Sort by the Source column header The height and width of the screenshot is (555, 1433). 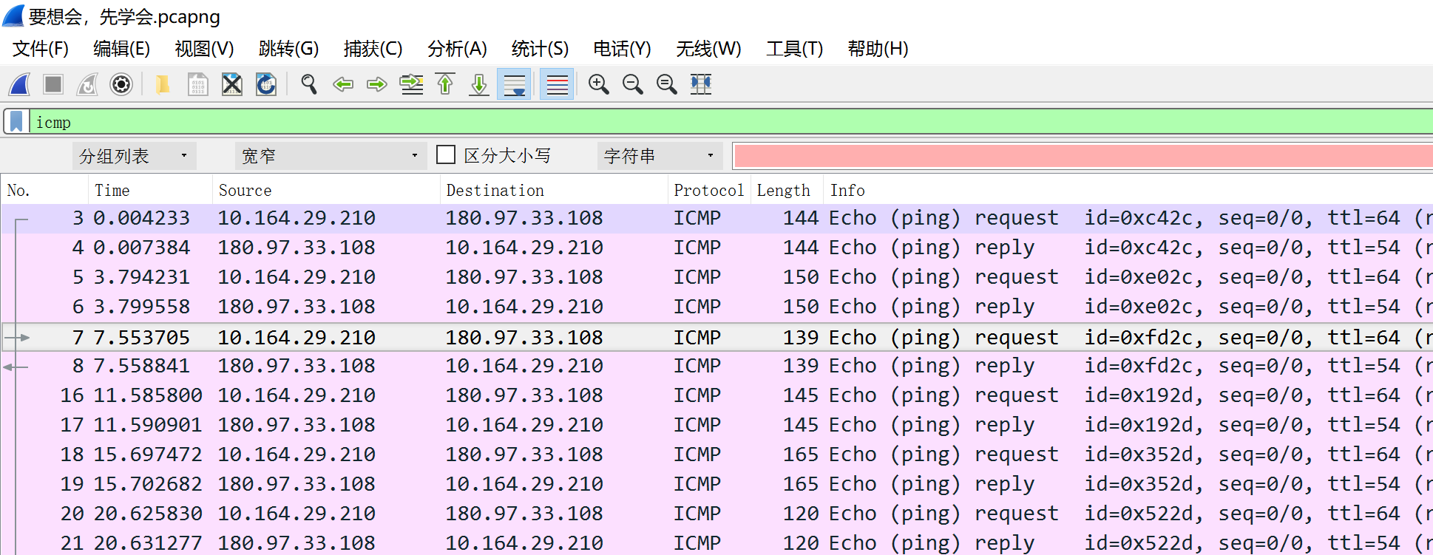coord(326,191)
